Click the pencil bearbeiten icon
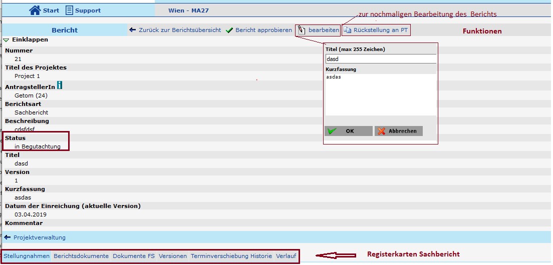553x265 pixels. point(302,30)
